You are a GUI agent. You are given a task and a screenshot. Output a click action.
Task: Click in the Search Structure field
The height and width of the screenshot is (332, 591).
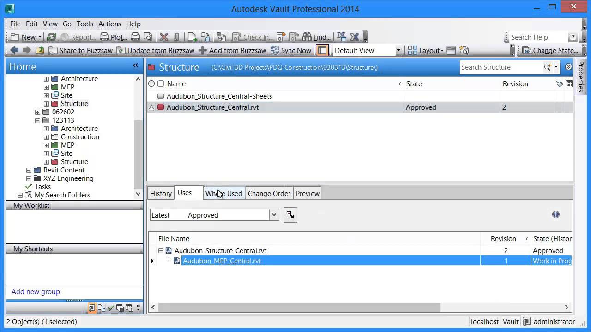click(501, 67)
